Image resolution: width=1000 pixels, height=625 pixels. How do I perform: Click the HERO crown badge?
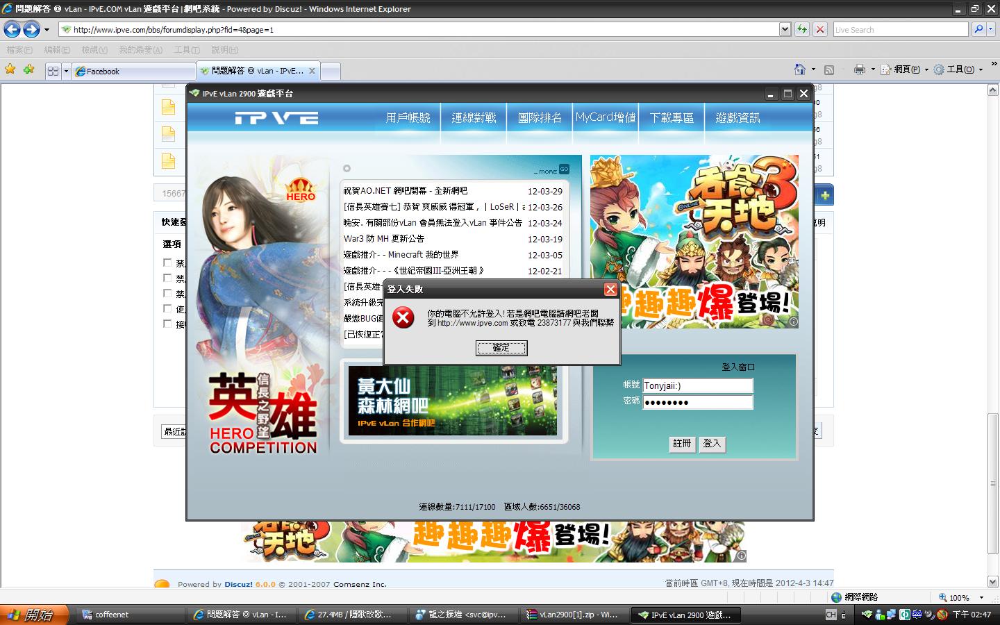pos(301,190)
